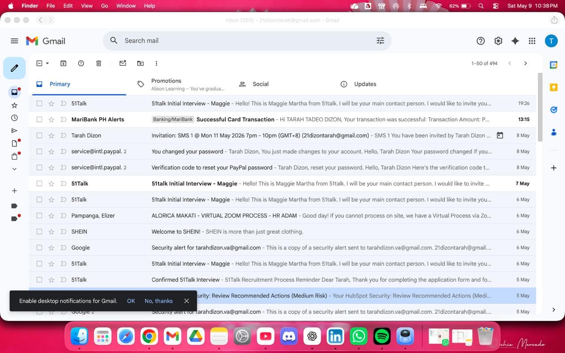Open Contacts side panel icon
This screenshot has width=565, height=353.
pyautogui.click(x=554, y=132)
